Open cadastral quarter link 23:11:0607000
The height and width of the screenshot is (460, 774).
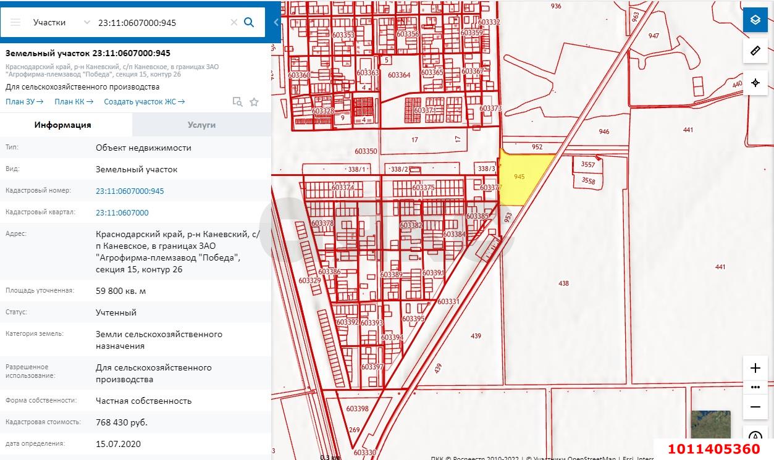pos(122,212)
